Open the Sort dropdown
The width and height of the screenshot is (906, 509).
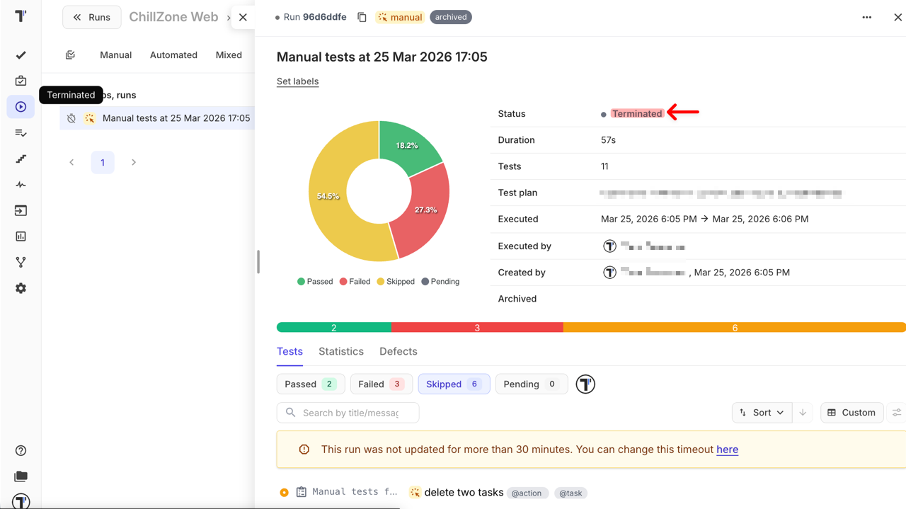coord(762,412)
